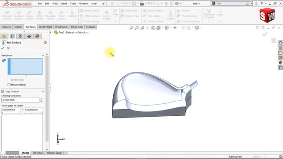Expand the Part3 flyout tree arrow
This screenshot has width=283, height=159.
(51, 32)
